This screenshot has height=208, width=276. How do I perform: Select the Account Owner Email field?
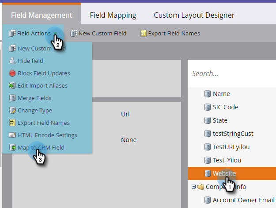(x=244, y=200)
